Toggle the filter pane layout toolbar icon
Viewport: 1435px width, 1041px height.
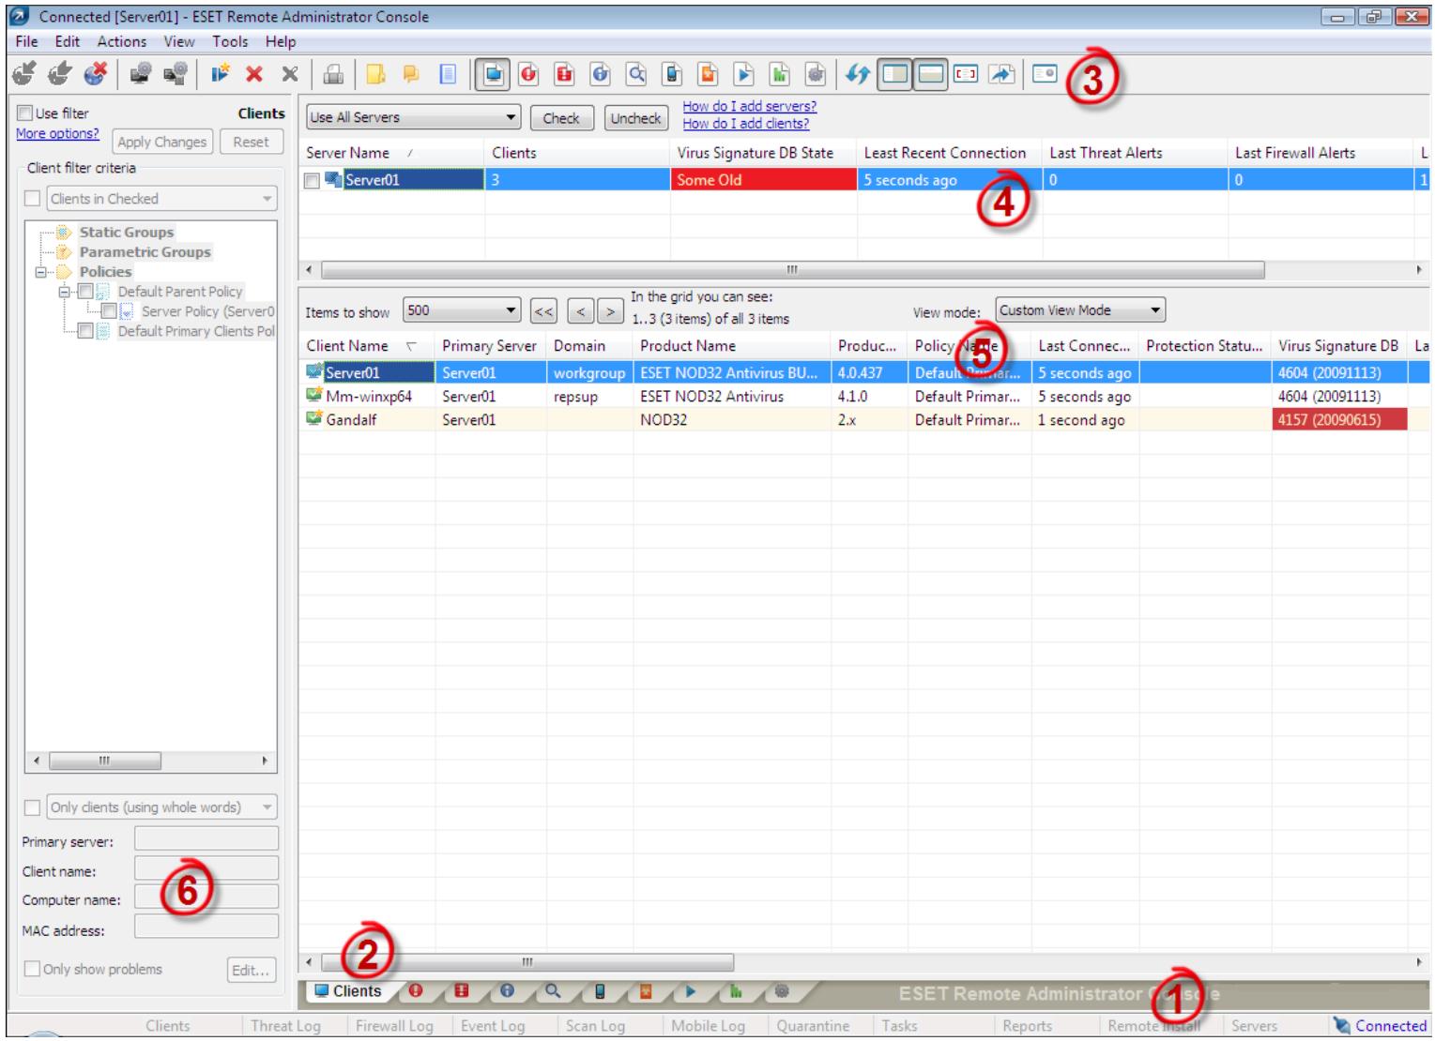(x=893, y=74)
